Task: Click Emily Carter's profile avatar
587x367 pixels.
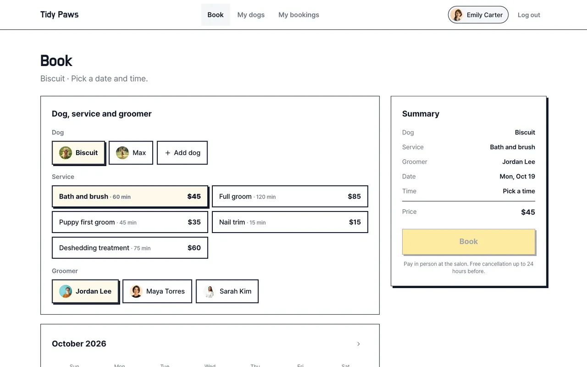Action: pyautogui.click(x=457, y=15)
